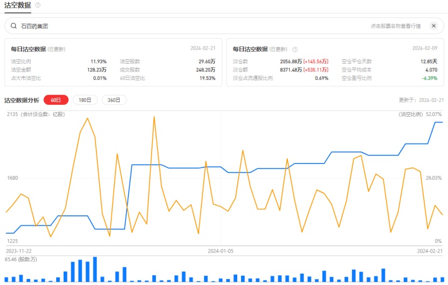448x285 pixels.
Task: Click the 65.46 (股数:万) volume label
Action: (21, 259)
